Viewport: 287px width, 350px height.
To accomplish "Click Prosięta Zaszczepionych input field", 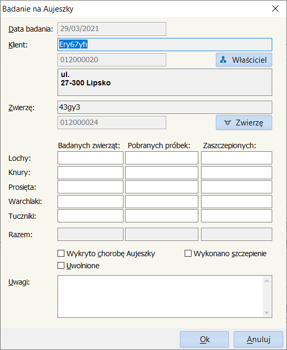I will [x=236, y=187].
